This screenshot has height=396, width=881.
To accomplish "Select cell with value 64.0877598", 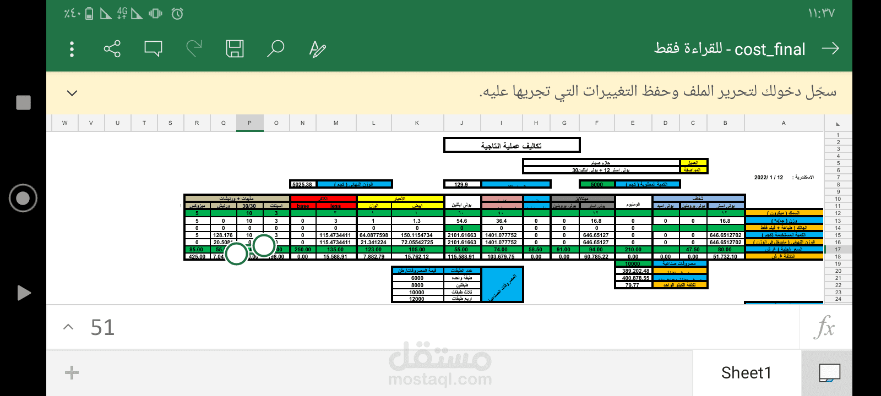I will click(373, 235).
